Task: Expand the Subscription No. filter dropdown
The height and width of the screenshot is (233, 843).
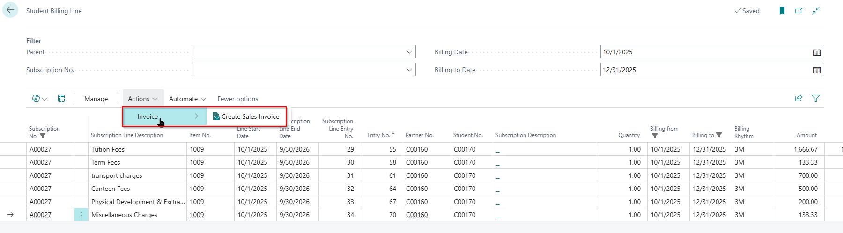Action: pos(409,70)
